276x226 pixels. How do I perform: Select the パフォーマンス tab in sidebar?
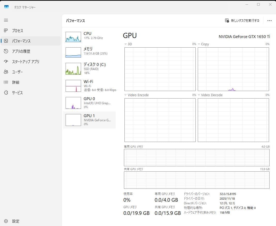coord(31,41)
